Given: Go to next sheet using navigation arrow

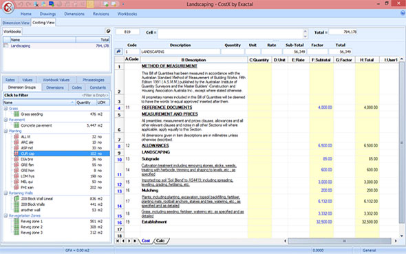Looking at the screenshot, I should (129, 241).
